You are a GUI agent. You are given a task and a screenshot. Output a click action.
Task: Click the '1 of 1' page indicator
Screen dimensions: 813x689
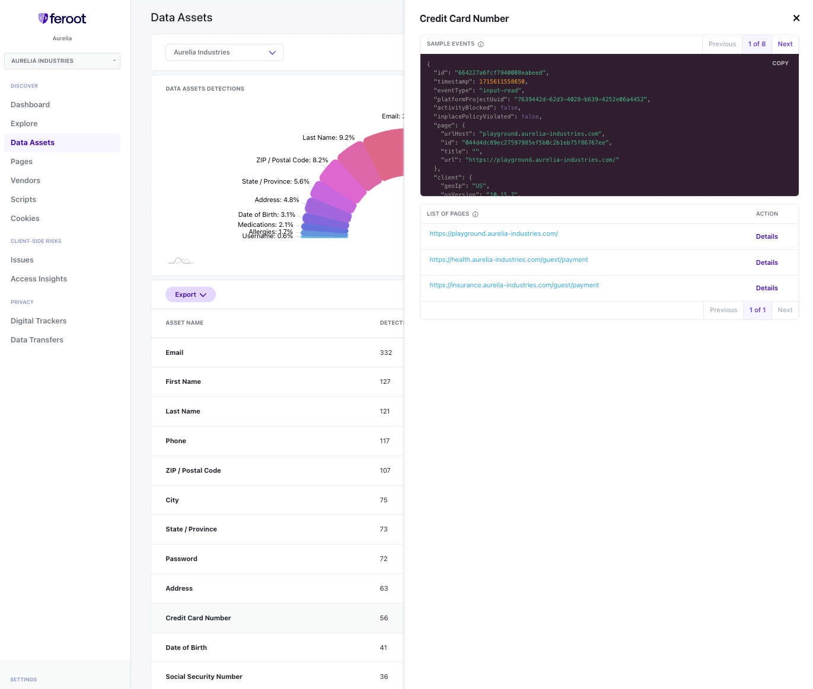(757, 310)
